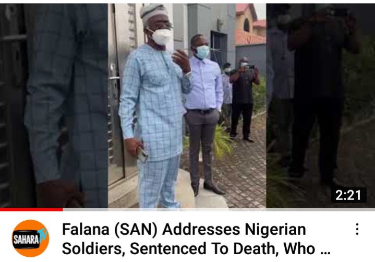Click the blurred left side of the thumbnail
This screenshot has height=262, width=375.
click(x=54, y=105)
